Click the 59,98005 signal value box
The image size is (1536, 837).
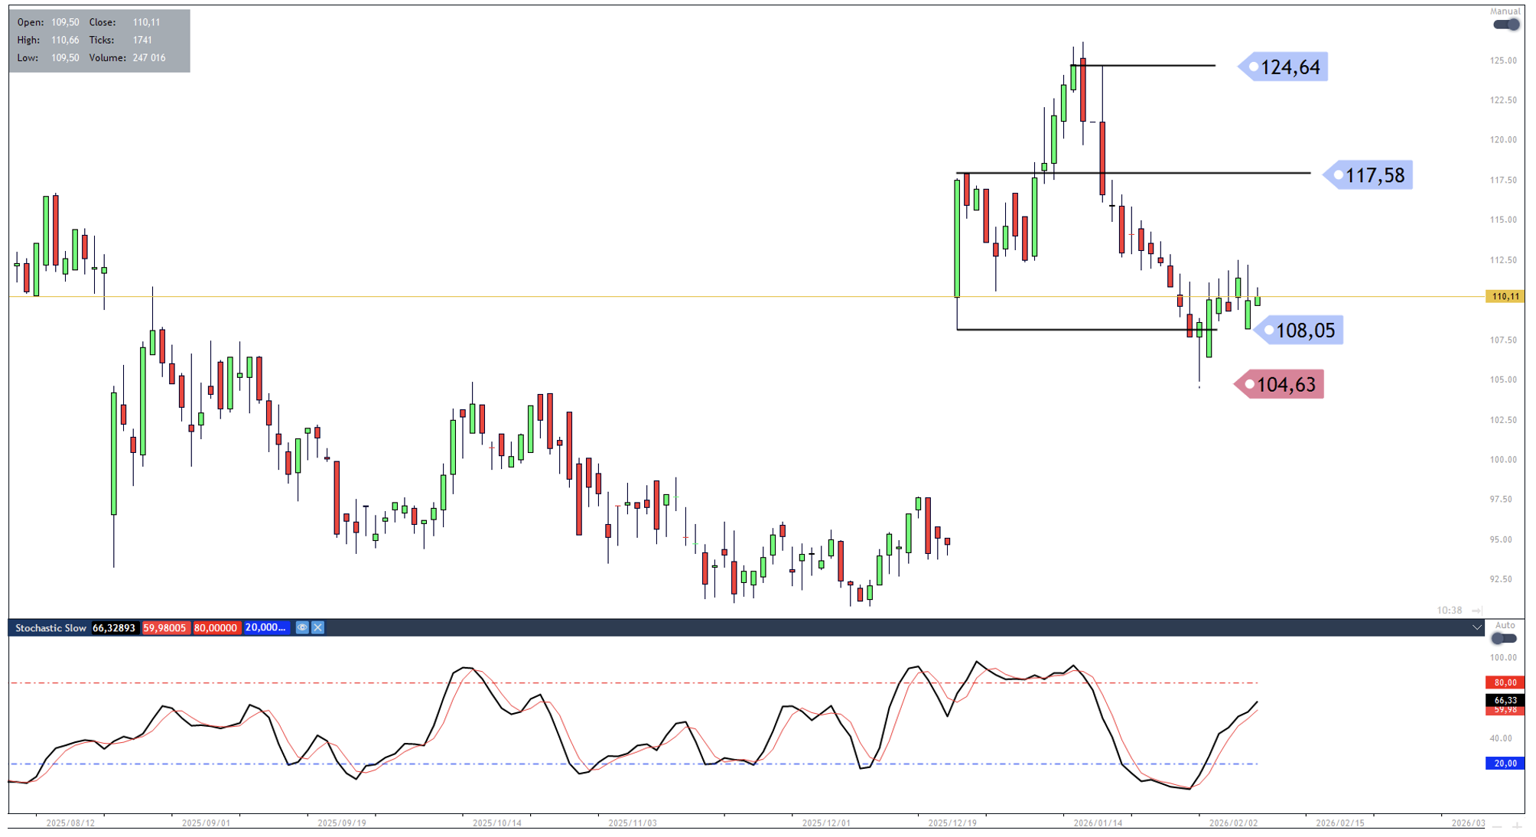point(164,627)
